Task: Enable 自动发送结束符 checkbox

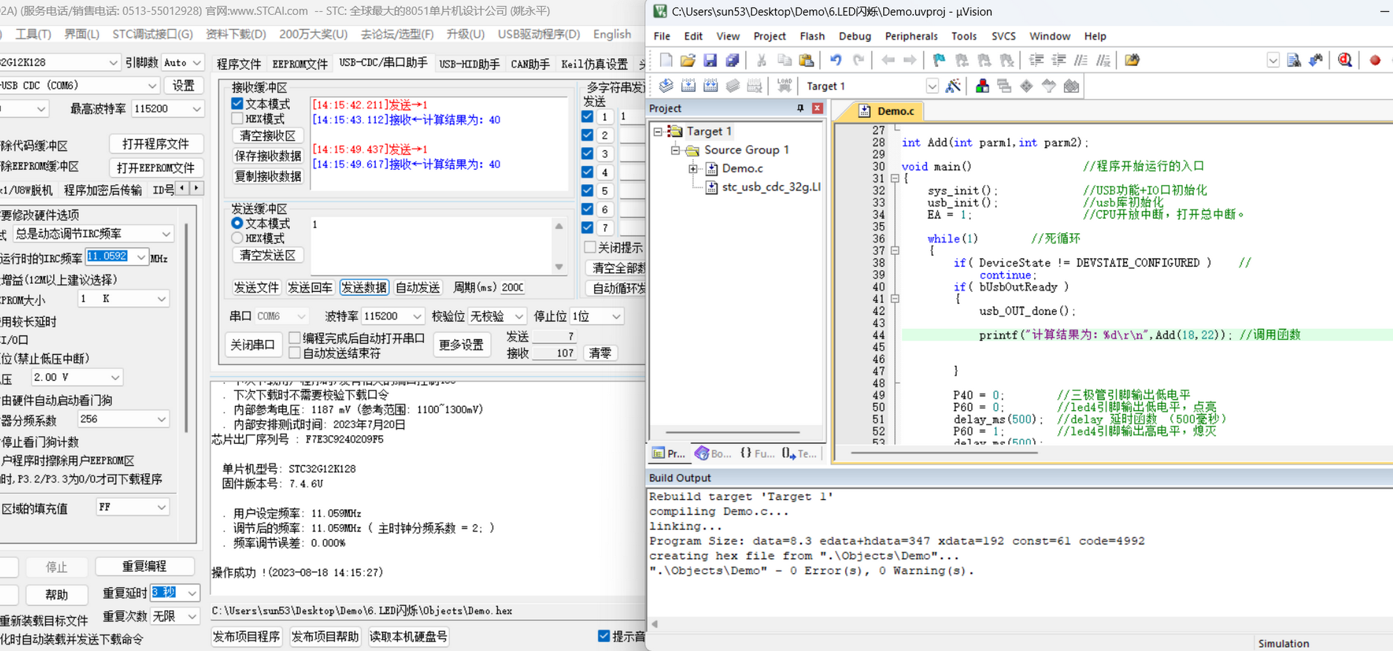Action: tap(295, 353)
